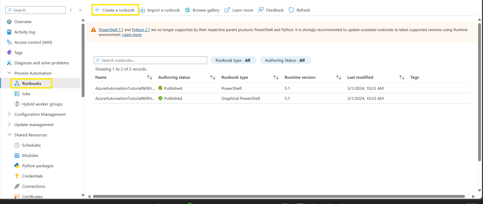Image resolution: width=483 pixels, height=204 pixels.
Task: Collapse the sidebar with double chevron
Action: coord(80,10)
